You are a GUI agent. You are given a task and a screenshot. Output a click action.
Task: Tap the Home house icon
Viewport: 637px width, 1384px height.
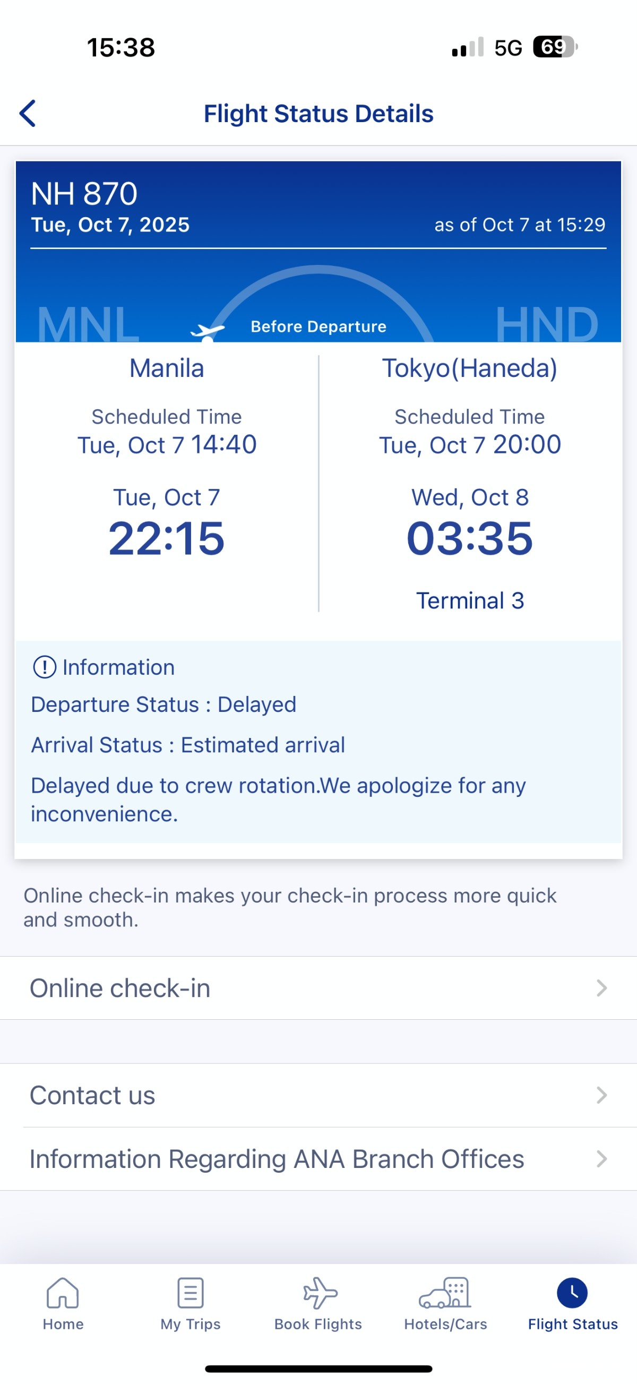click(x=63, y=1292)
